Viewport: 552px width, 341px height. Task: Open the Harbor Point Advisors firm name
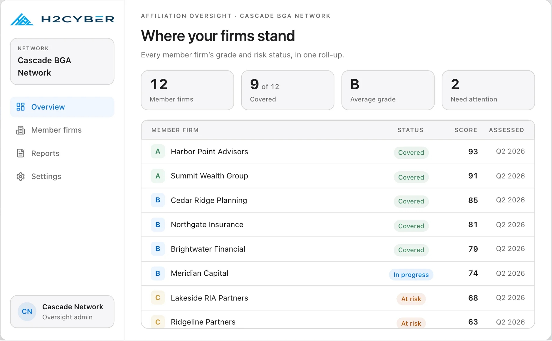[x=209, y=152]
